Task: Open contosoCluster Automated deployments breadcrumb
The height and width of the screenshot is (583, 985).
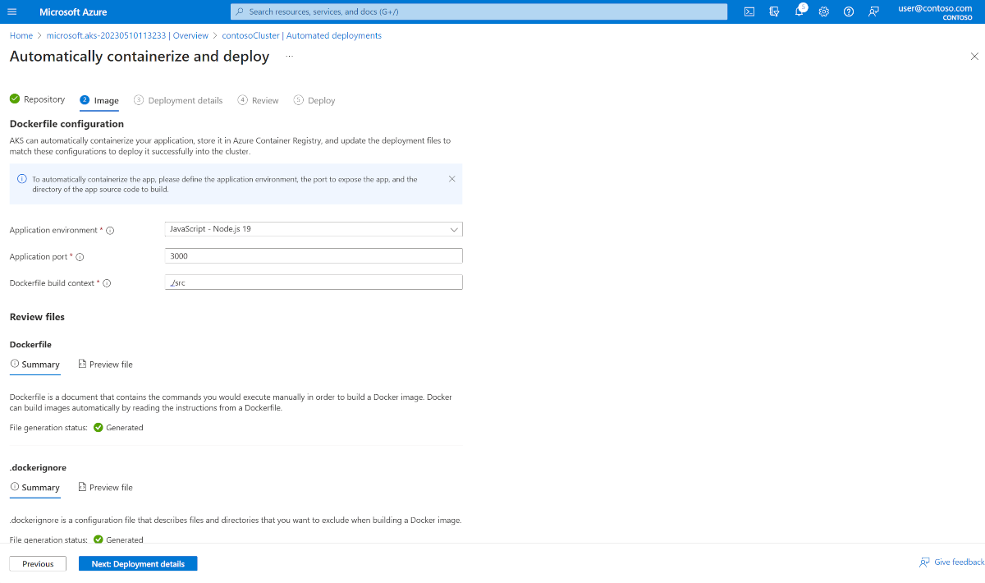Action: point(302,36)
